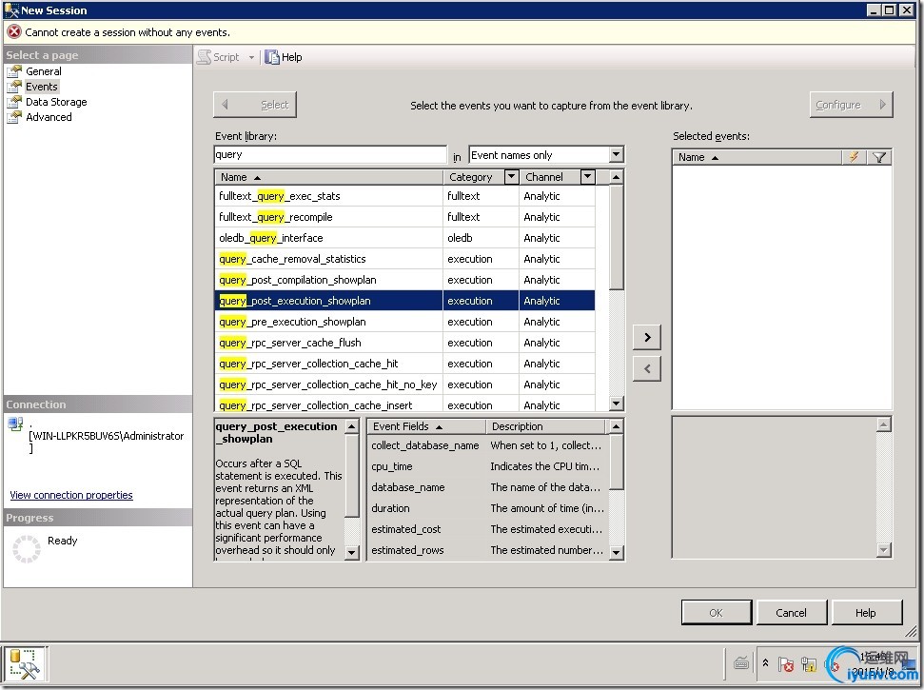924x690 pixels.
Task: Open the Channel column filter dropdown
Action: [587, 176]
